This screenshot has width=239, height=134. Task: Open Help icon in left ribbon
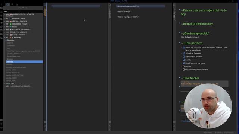coord(1,124)
